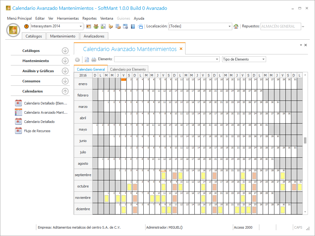The width and height of the screenshot is (315, 236).
Task: Open the Interasystem 2014 dropdown
Action: [81, 26]
